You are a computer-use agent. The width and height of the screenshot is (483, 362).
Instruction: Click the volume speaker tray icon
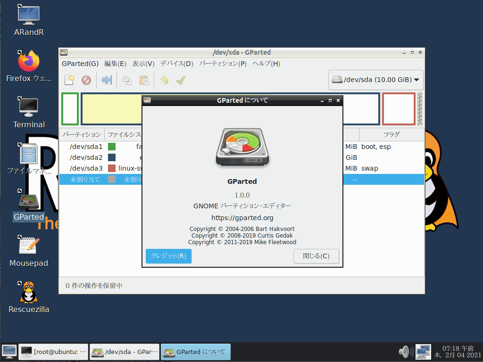pos(406,352)
